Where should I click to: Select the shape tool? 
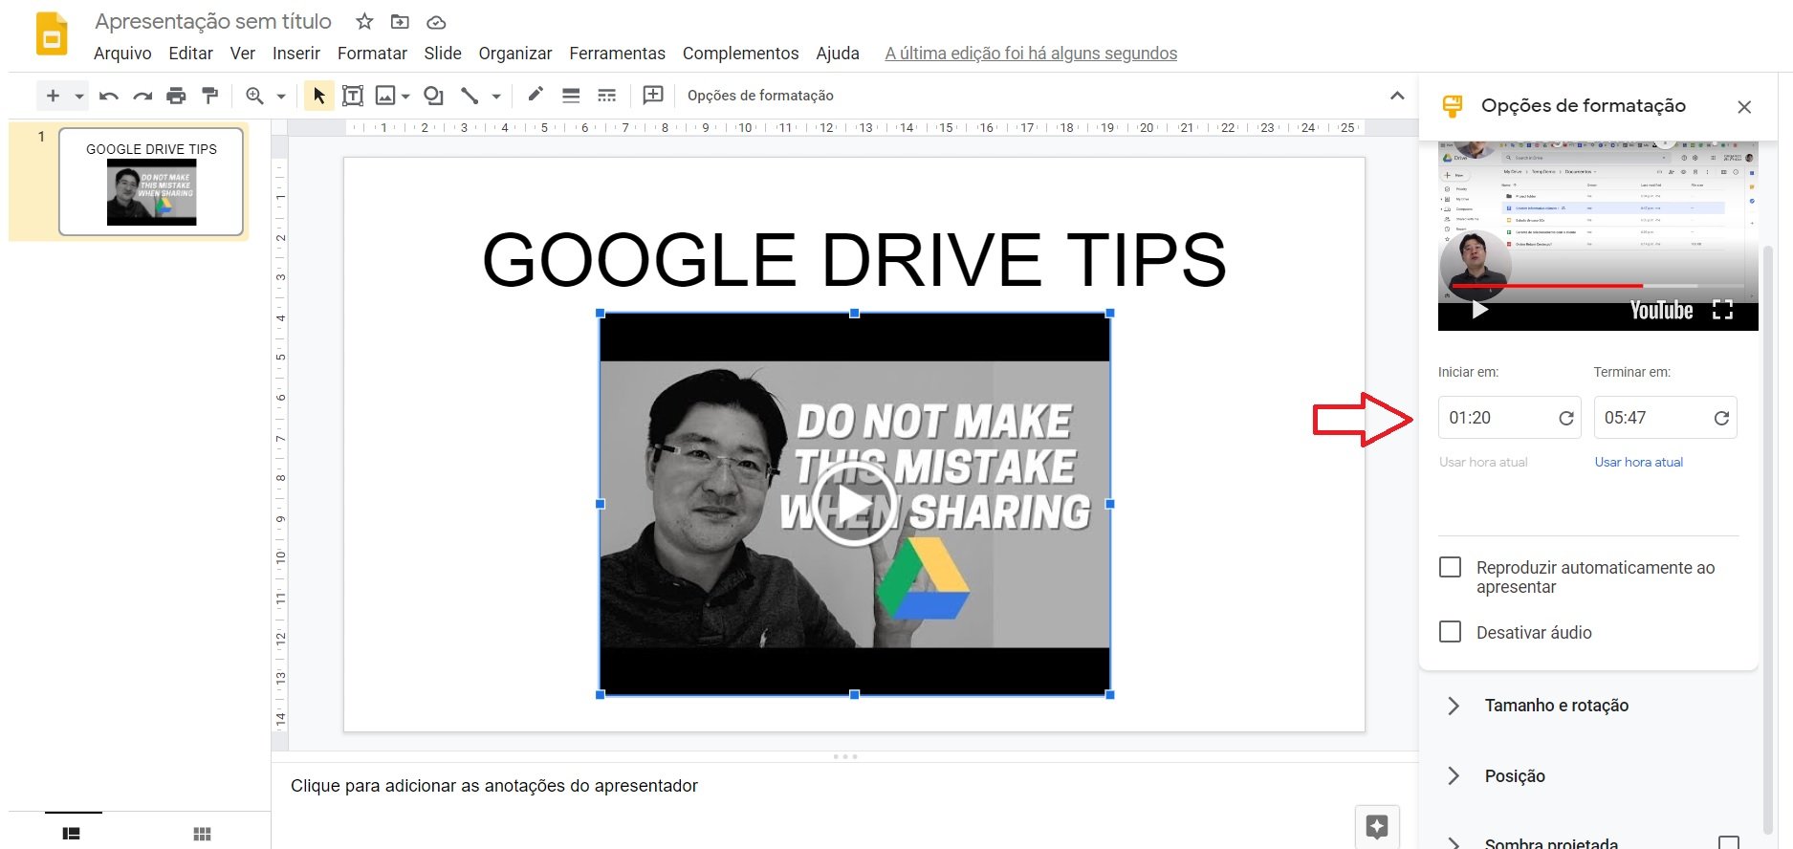(x=433, y=96)
